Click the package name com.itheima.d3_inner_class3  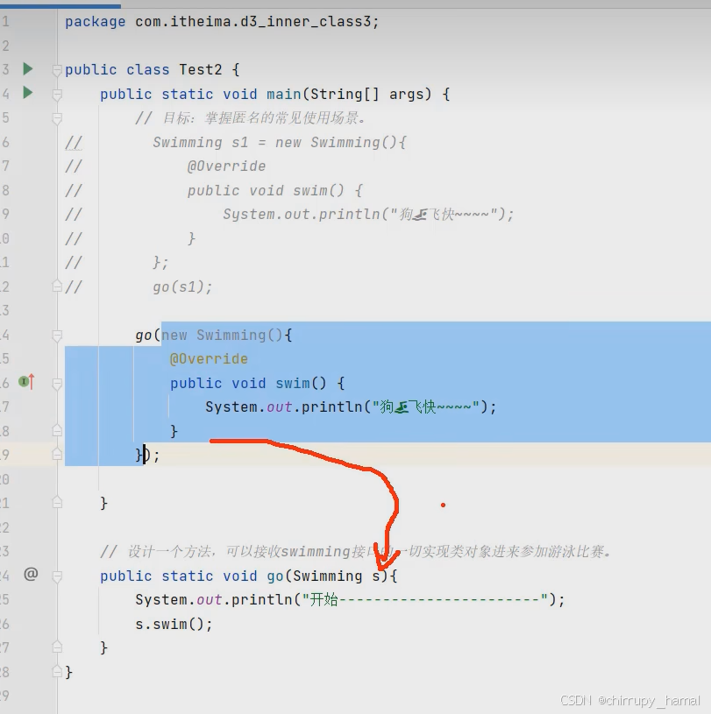253,22
